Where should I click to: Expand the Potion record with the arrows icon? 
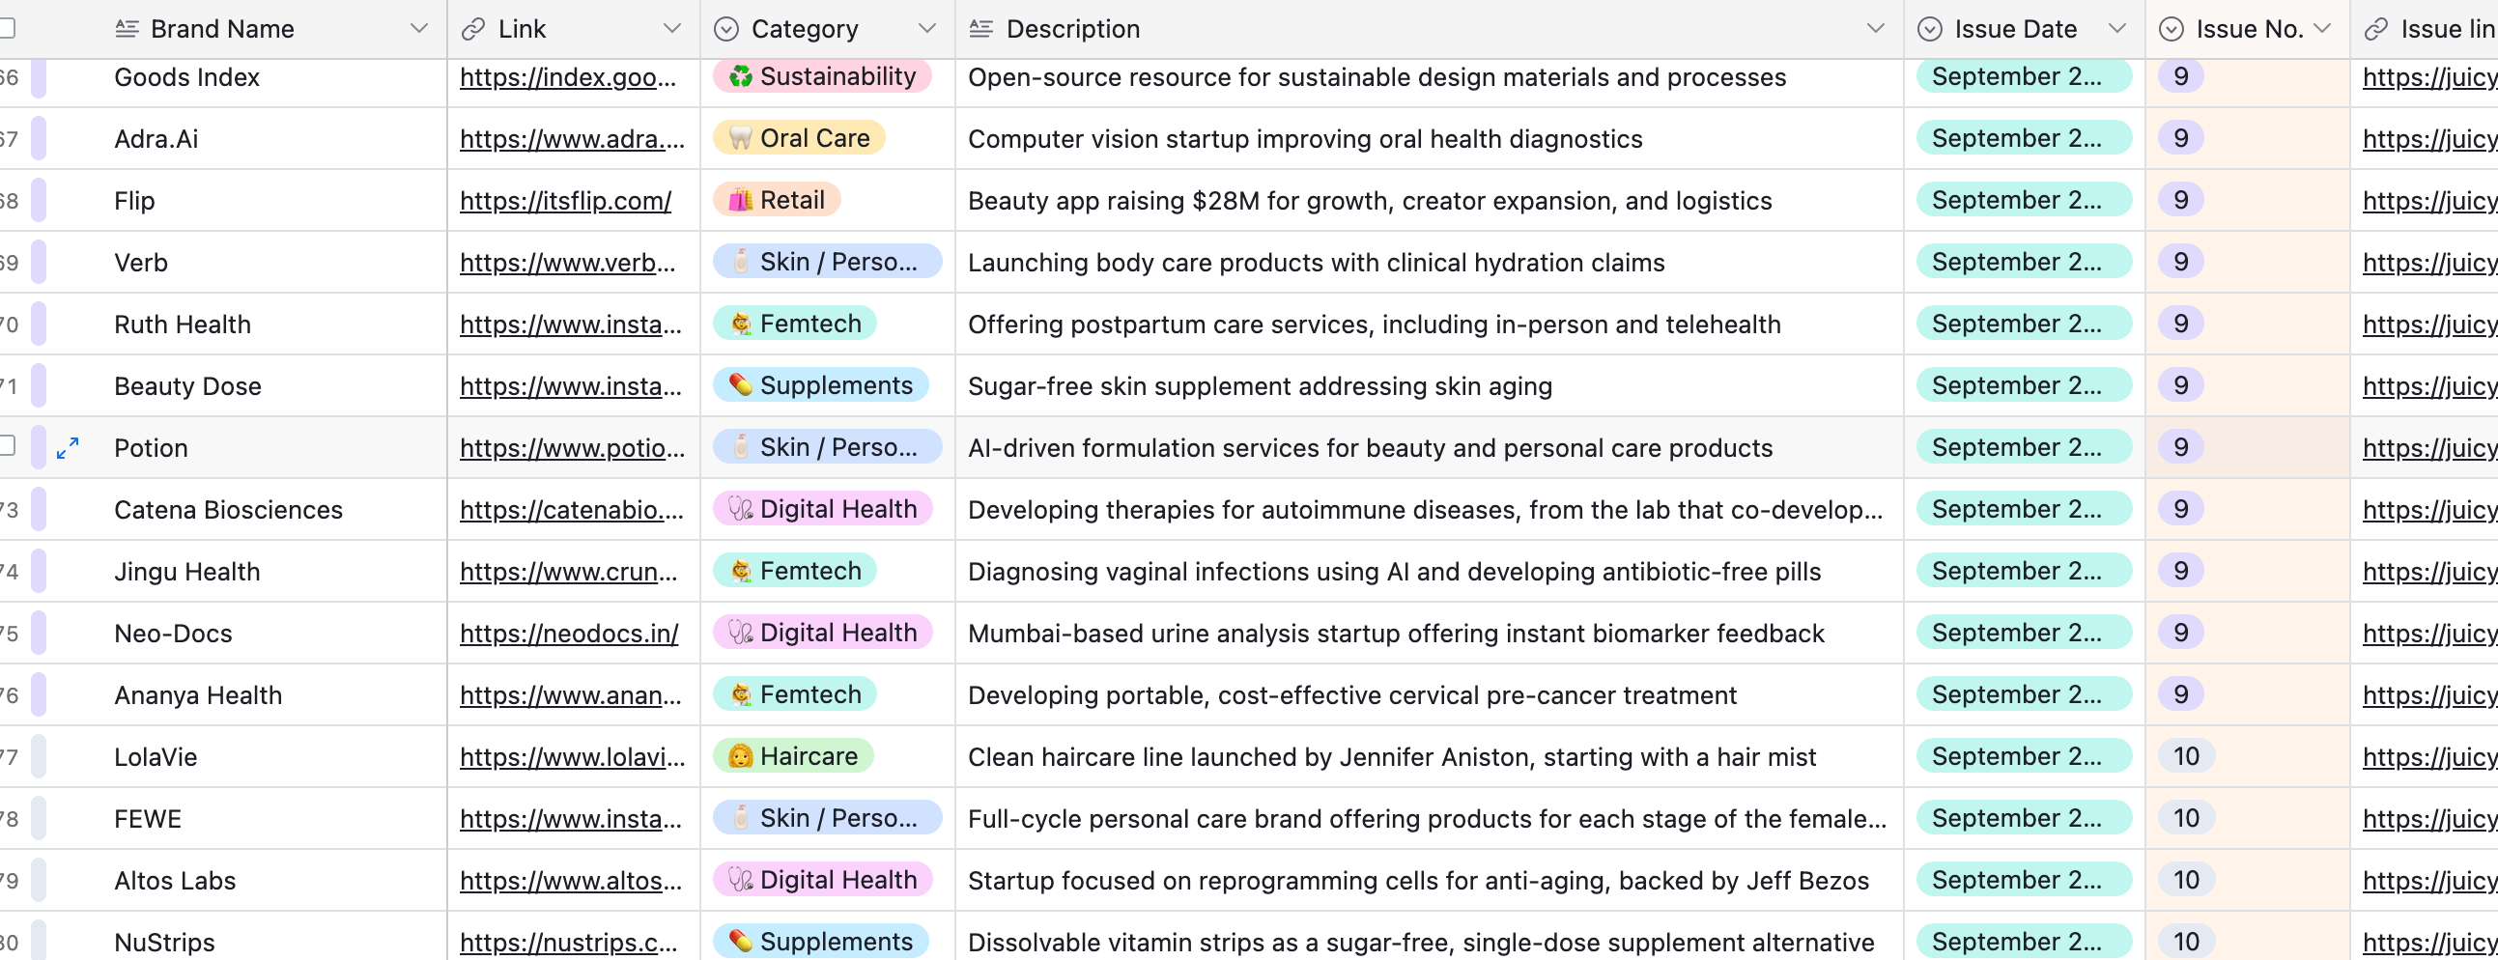(x=67, y=448)
